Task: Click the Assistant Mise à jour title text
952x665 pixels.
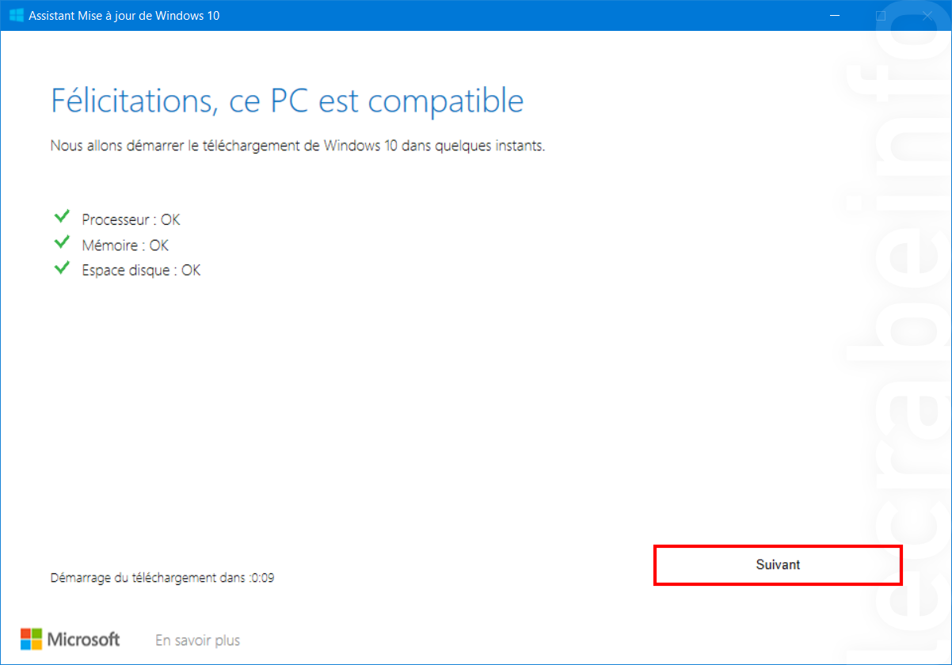Action: tap(124, 15)
